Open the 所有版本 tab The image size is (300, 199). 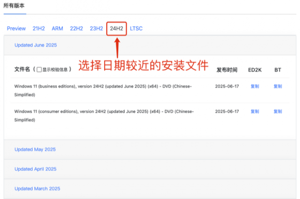(14, 6)
